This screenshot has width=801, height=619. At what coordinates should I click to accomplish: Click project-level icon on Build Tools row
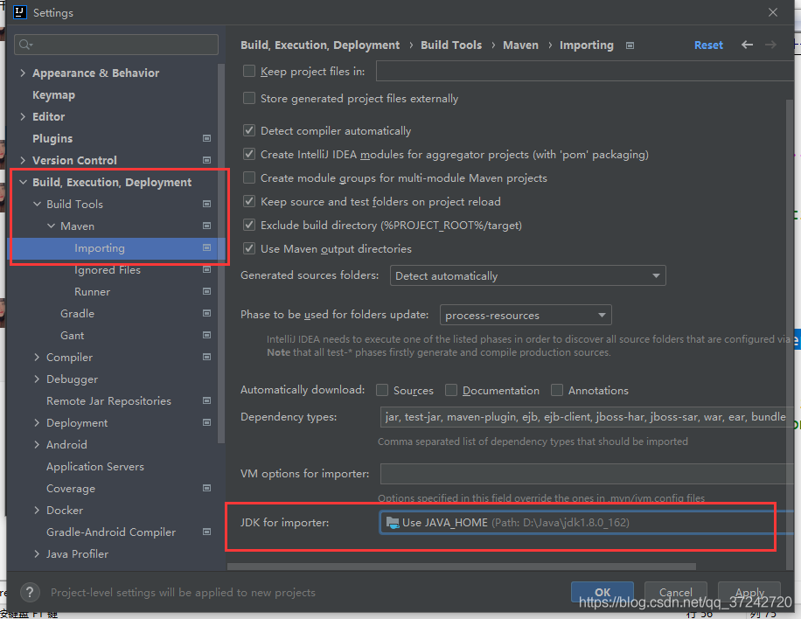207,204
